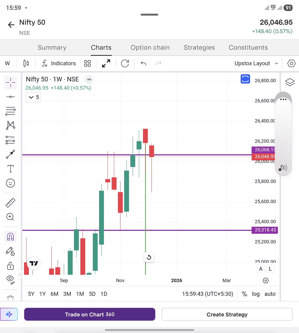
Task: Click the trash remove drawings icon
Action: 11,298
